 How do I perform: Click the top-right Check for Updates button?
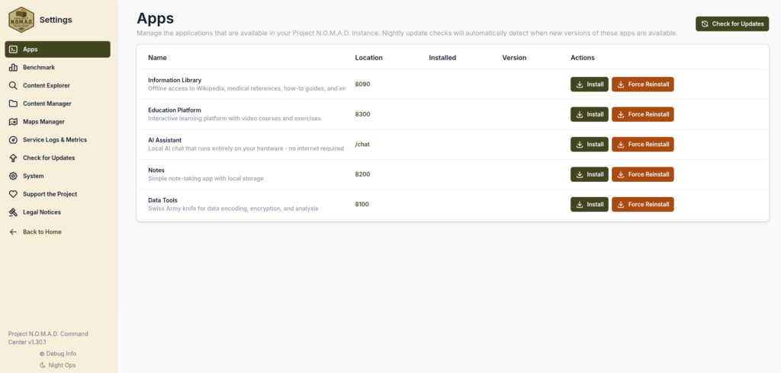(x=732, y=24)
